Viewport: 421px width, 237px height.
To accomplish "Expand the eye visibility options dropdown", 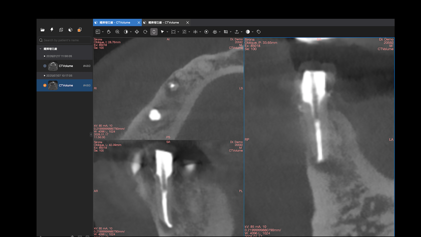I will [220, 32].
